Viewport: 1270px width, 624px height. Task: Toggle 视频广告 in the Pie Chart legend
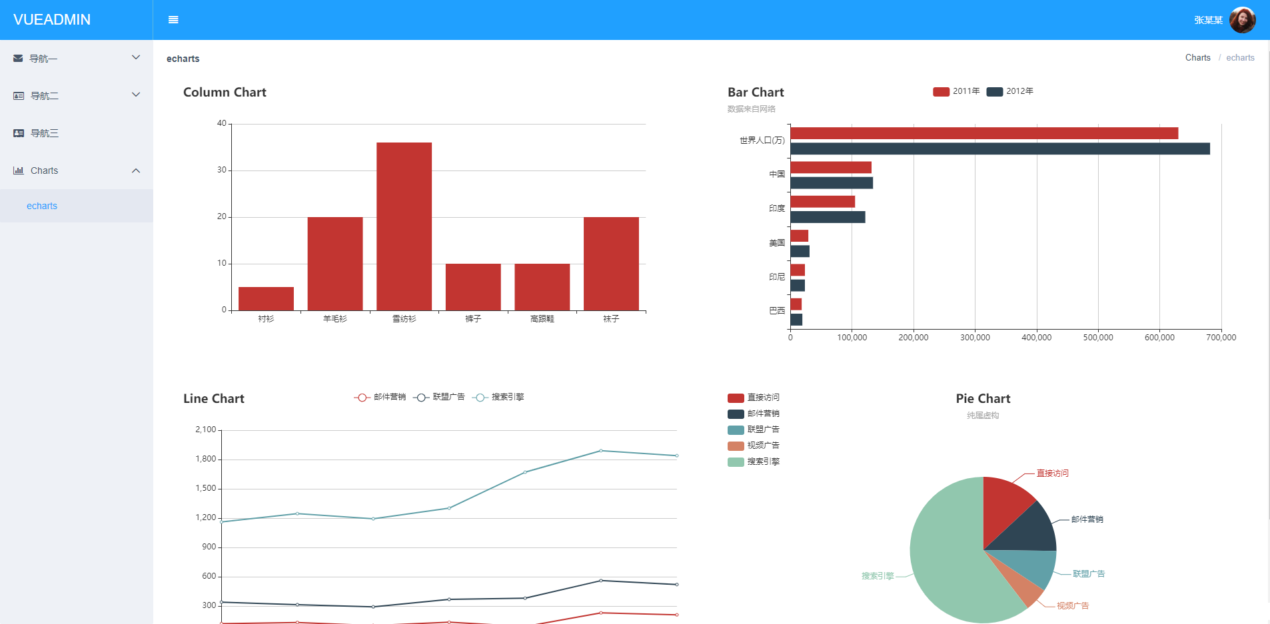coord(754,445)
